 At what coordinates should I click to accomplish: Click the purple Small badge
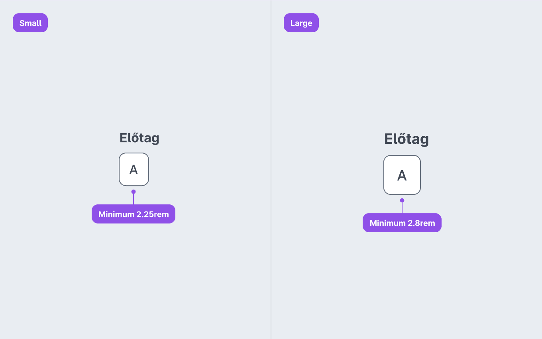[x=30, y=23]
